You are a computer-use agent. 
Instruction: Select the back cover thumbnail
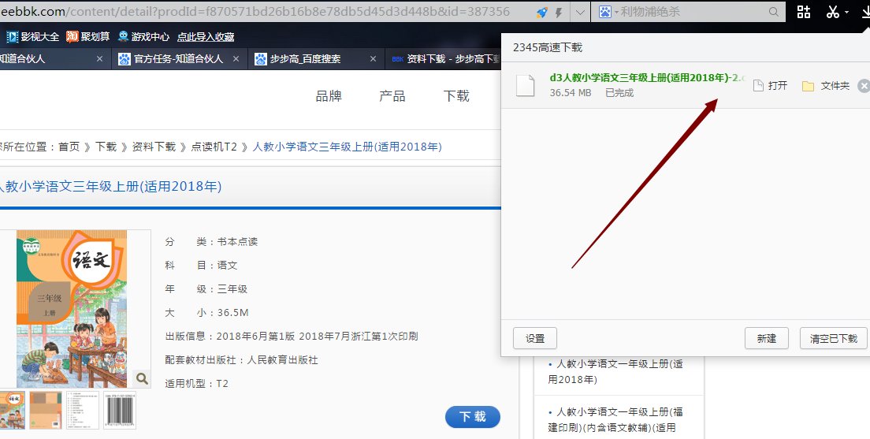[x=46, y=410]
